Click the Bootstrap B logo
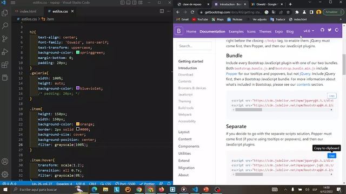Image resolution: width=346 pixels, height=194 pixels. tap(179, 31)
